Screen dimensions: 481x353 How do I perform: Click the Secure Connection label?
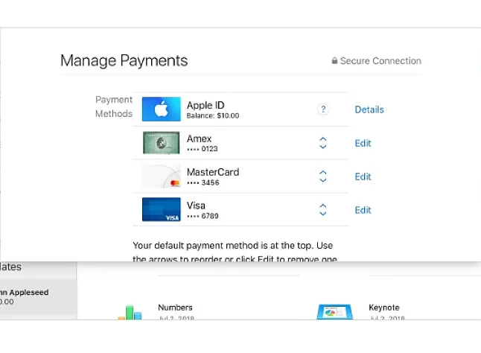[x=380, y=61]
